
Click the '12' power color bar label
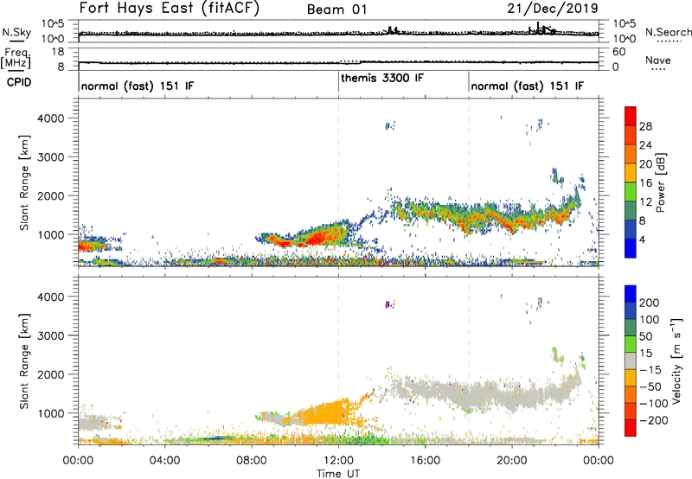[645, 202]
